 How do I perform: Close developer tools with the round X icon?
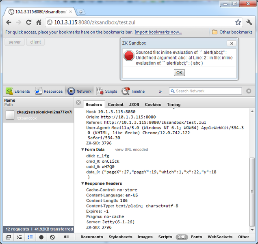tap(249, 91)
